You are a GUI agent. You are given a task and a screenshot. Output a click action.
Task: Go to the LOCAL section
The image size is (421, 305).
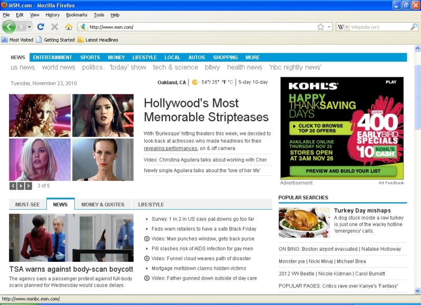(x=172, y=57)
